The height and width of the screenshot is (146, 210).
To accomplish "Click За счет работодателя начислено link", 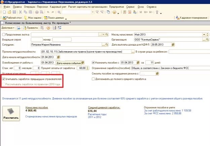I will click(168, 111).
